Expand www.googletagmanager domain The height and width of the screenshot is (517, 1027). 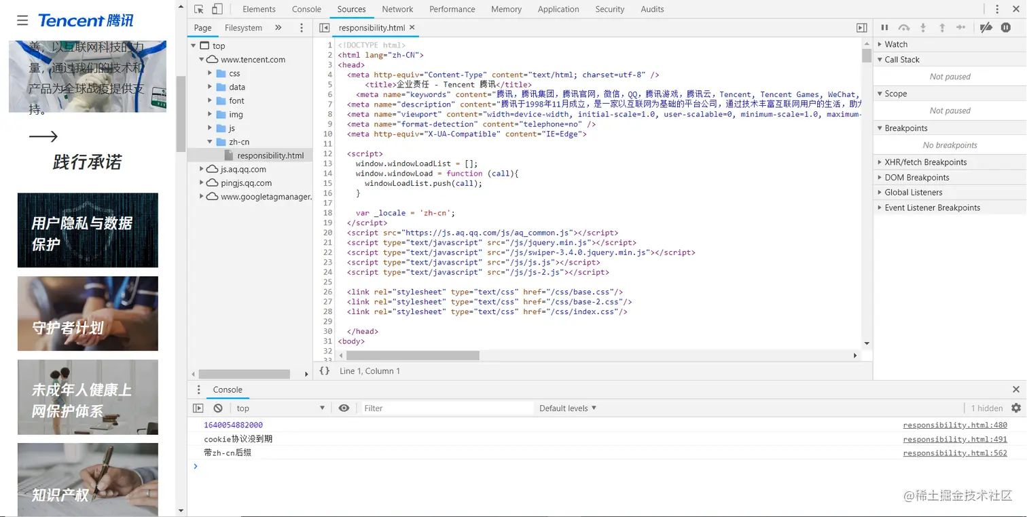[x=202, y=197]
